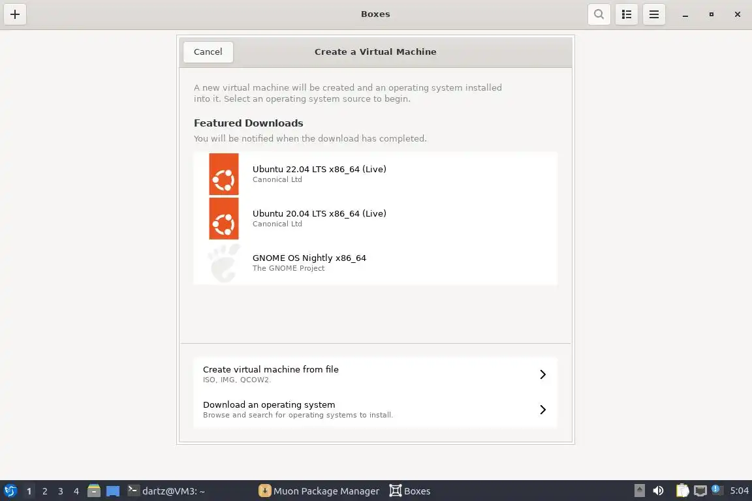The height and width of the screenshot is (501, 752).
Task: Open the search in the Boxes header
Action: 599,14
